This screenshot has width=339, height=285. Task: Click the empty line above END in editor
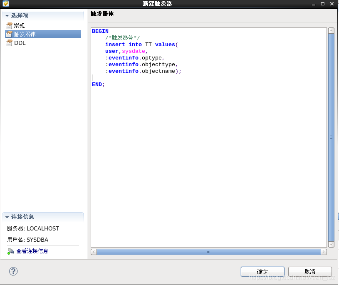[x=209, y=78]
